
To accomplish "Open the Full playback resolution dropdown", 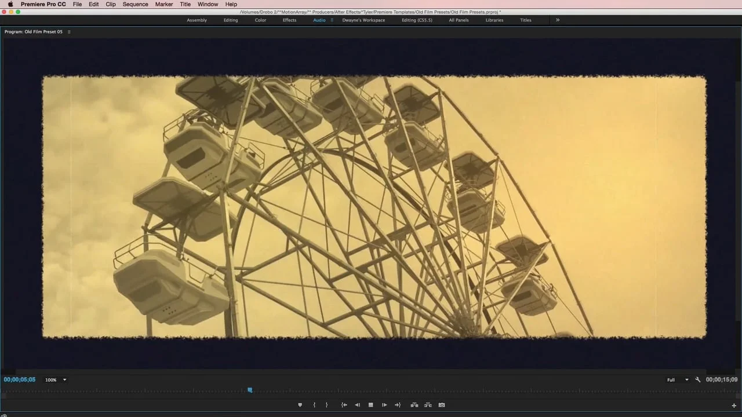I will (677, 380).
